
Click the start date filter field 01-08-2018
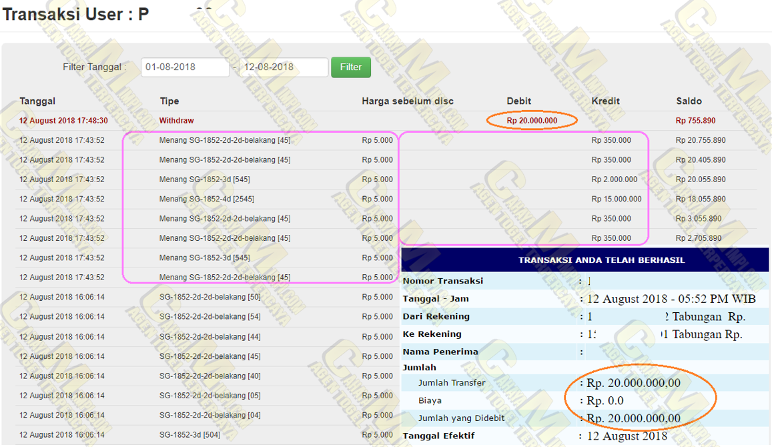(x=185, y=67)
